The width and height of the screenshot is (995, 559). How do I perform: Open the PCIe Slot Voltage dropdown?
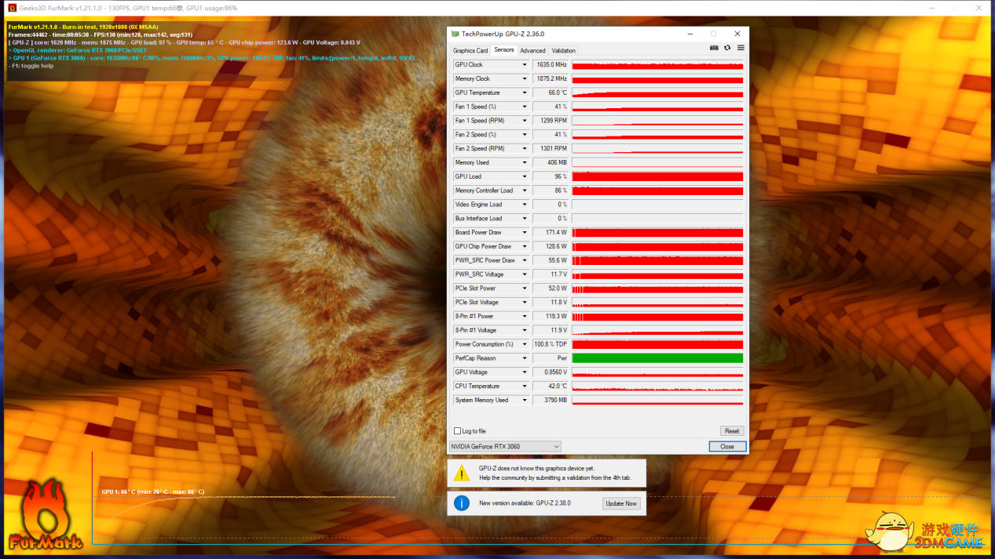coord(525,303)
